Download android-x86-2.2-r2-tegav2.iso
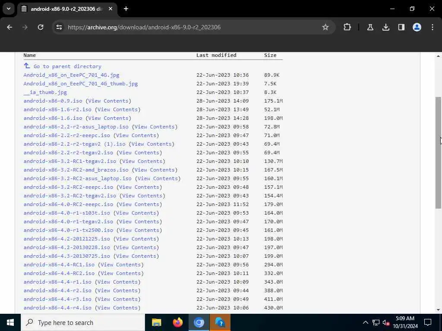This screenshot has height=331, width=442. 68,153
